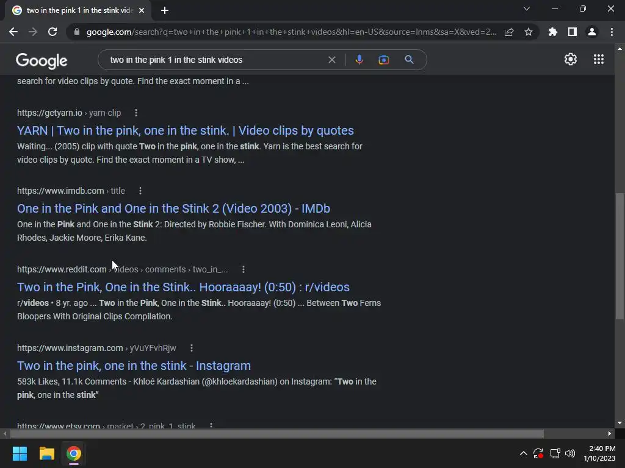
Task: Open the Windows Start menu
Action: coord(20,453)
